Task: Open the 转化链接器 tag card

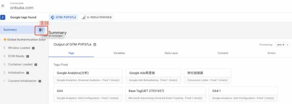Action: point(208,76)
